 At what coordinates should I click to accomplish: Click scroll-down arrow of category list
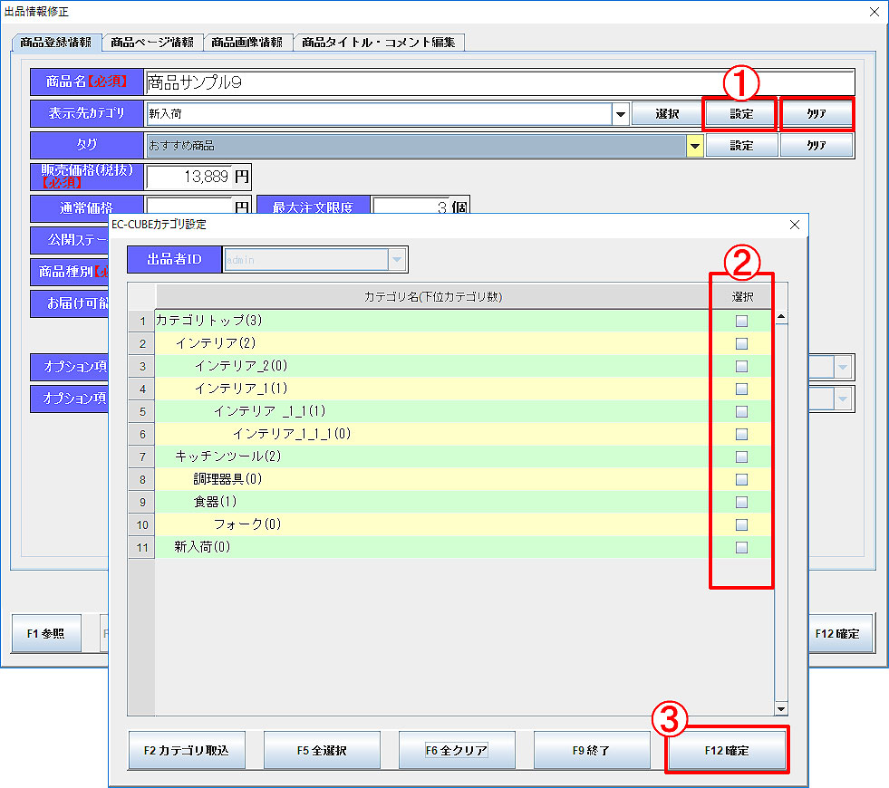tap(781, 708)
